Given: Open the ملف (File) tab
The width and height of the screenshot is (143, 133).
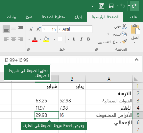Looking at the screenshot, I should tap(133, 17).
